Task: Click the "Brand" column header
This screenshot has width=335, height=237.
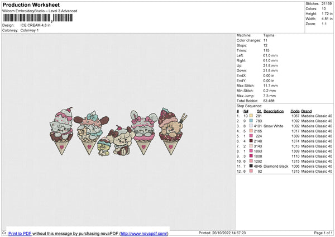Action: click(x=307, y=111)
